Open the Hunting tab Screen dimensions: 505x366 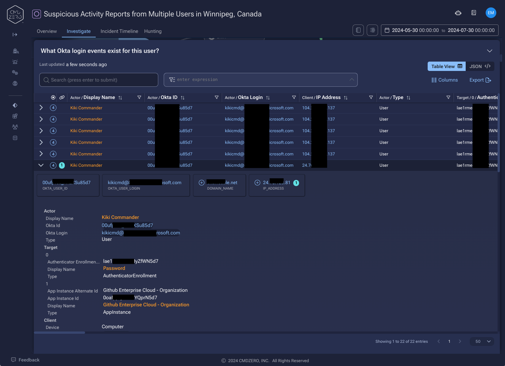pos(153,31)
